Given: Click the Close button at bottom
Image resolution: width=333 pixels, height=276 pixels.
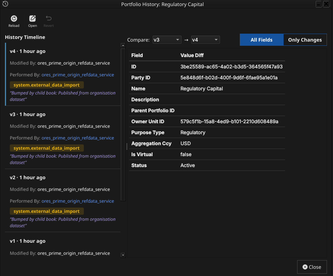Looking at the screenshot, I should click(x=312, y=267).
